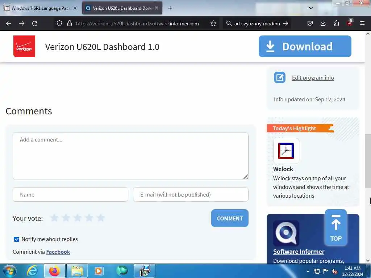371x278 pixels.
Task: Click the site security padlock icon
Action: tap(69, 24)
